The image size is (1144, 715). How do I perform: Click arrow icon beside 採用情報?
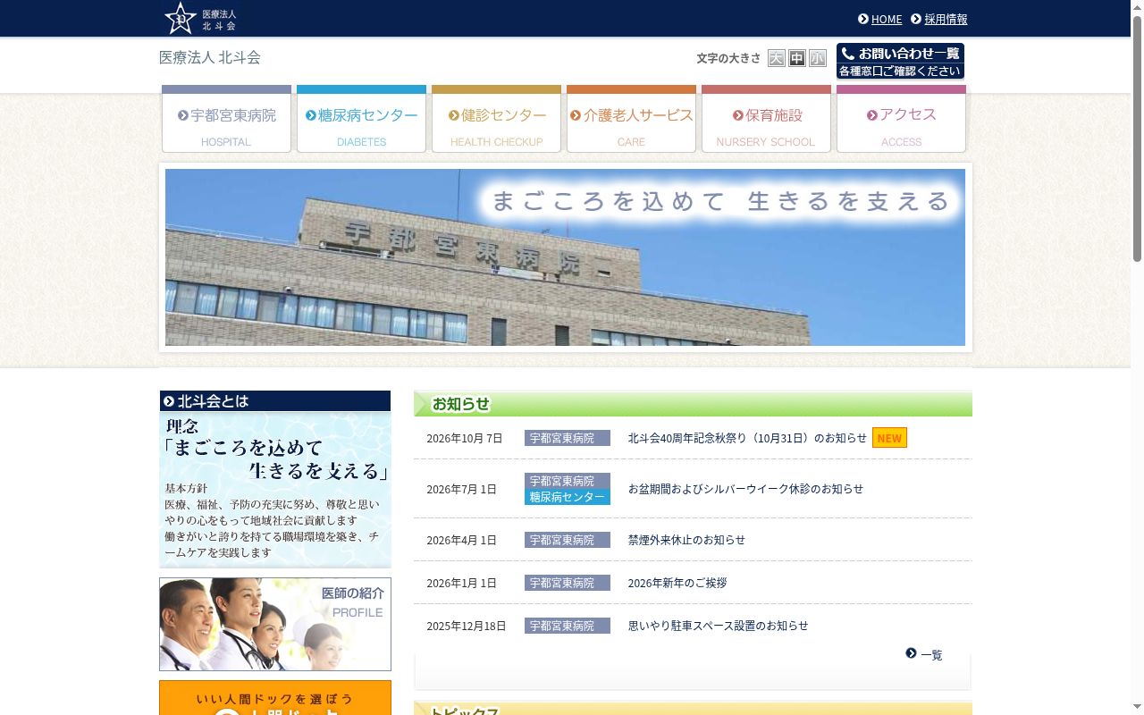coord(916,19)
